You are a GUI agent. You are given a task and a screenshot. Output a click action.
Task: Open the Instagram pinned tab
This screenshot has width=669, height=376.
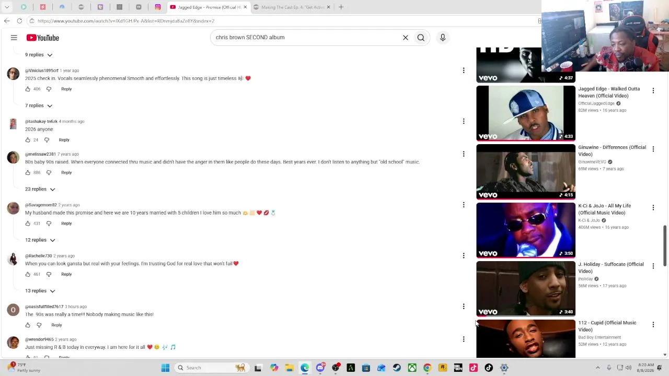(158, 7)
